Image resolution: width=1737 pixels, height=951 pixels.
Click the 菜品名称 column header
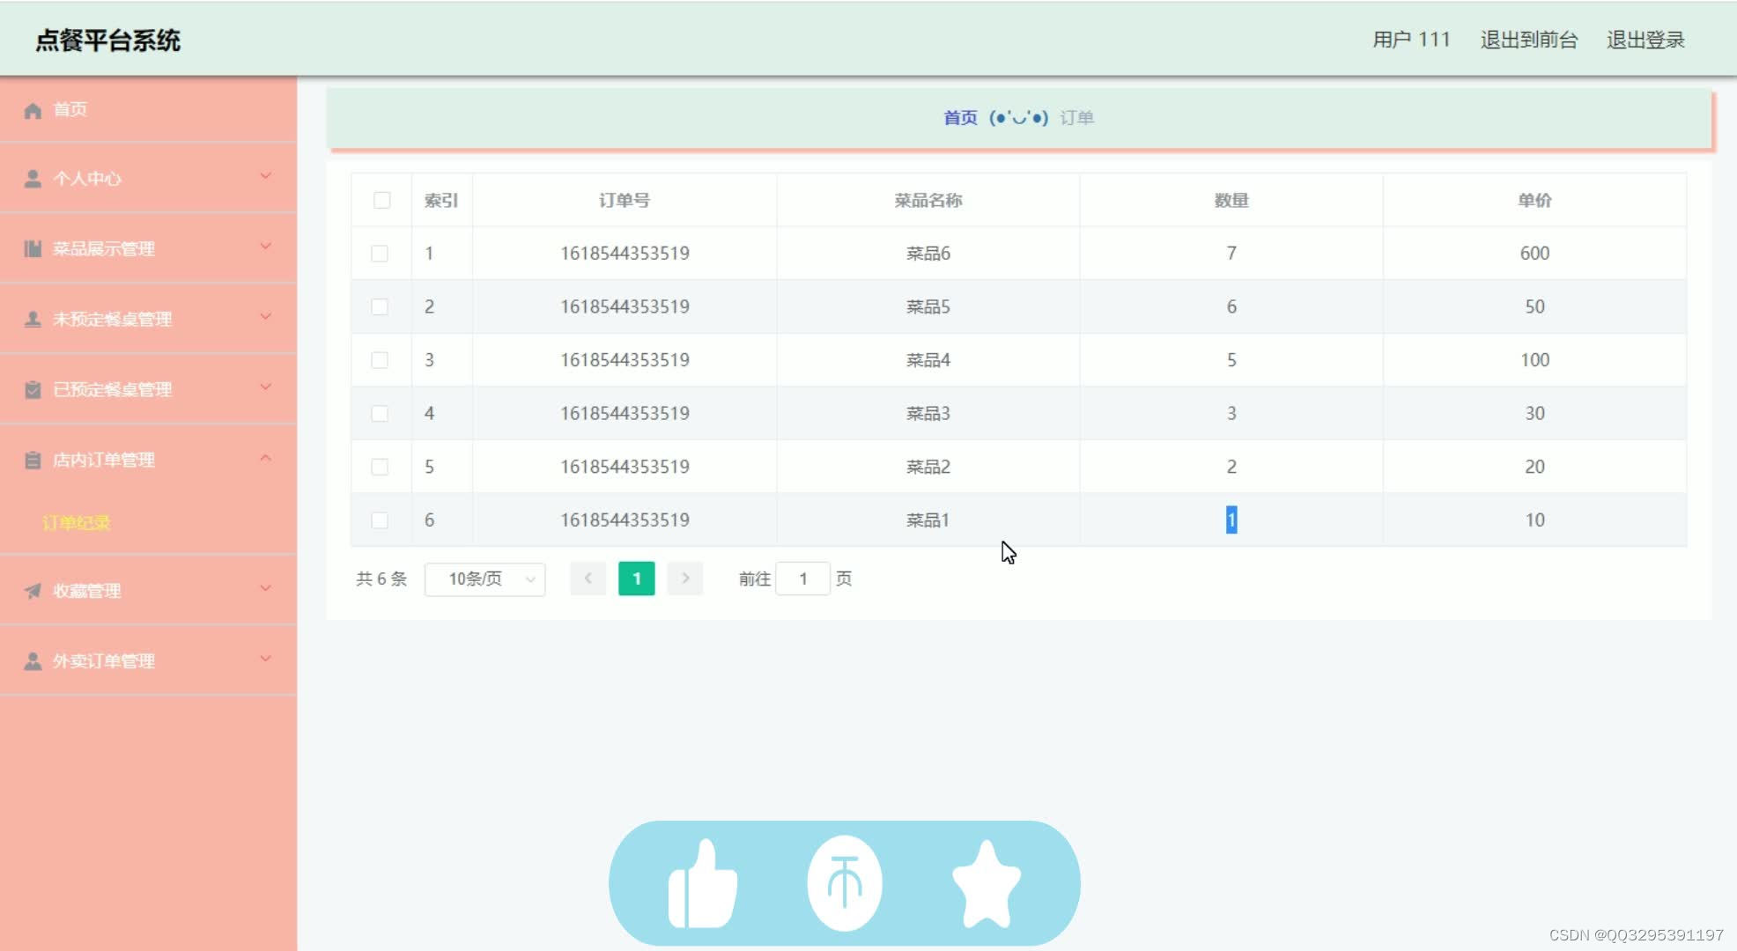[x=928, y=201]
